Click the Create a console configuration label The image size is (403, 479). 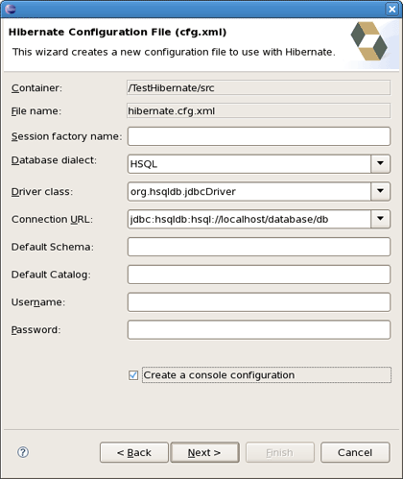(219, 375)
